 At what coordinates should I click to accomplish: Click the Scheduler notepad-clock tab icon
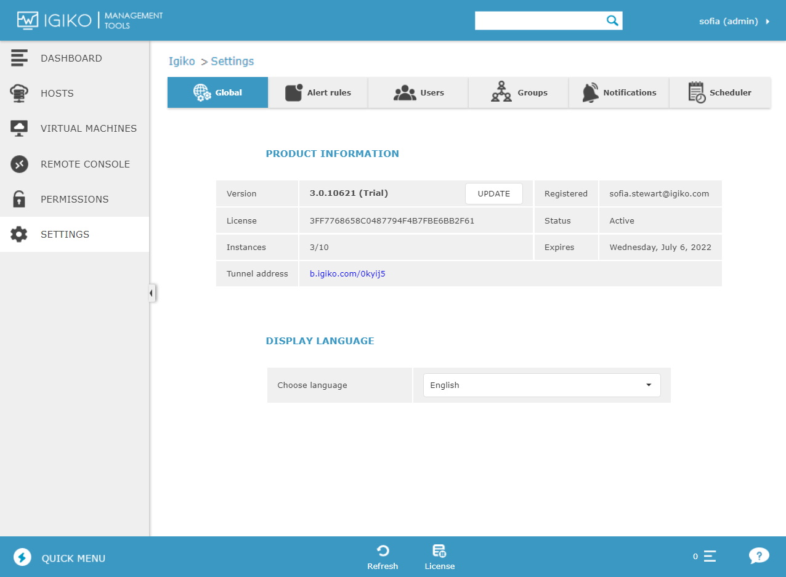(697, 92)
